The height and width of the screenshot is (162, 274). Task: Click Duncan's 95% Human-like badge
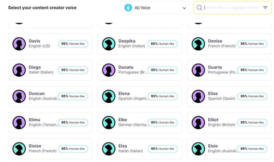(73, 96)
